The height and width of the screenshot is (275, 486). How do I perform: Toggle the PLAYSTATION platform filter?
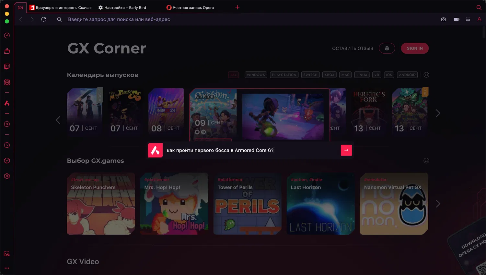pos(284,75)
